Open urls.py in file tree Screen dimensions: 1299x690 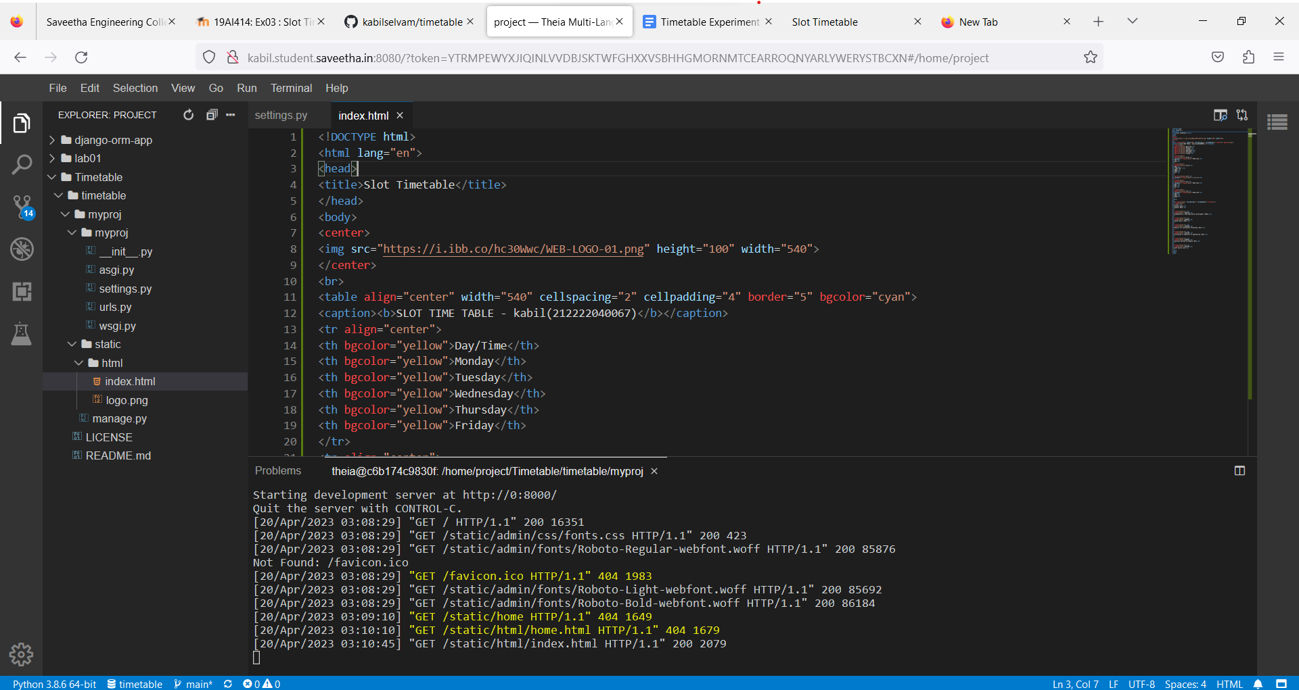tap(115, 307)
